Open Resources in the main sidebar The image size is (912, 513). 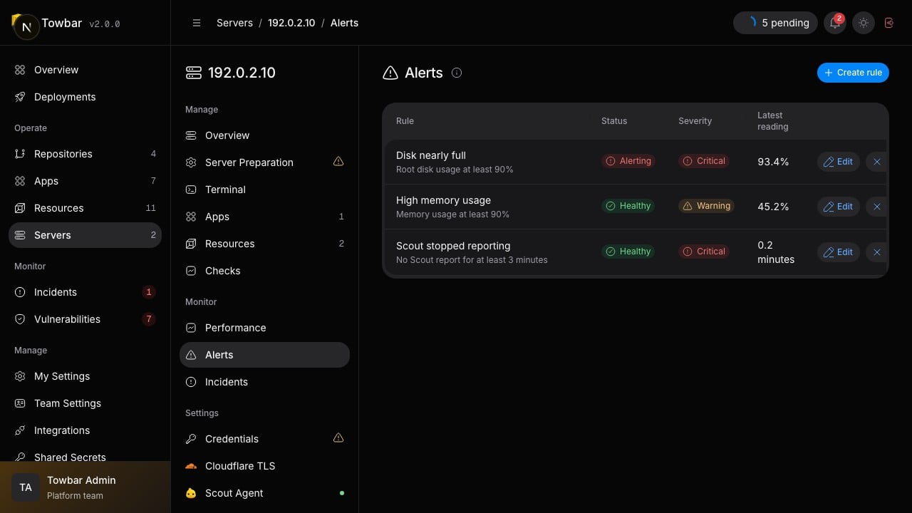(x=85, y=208)
